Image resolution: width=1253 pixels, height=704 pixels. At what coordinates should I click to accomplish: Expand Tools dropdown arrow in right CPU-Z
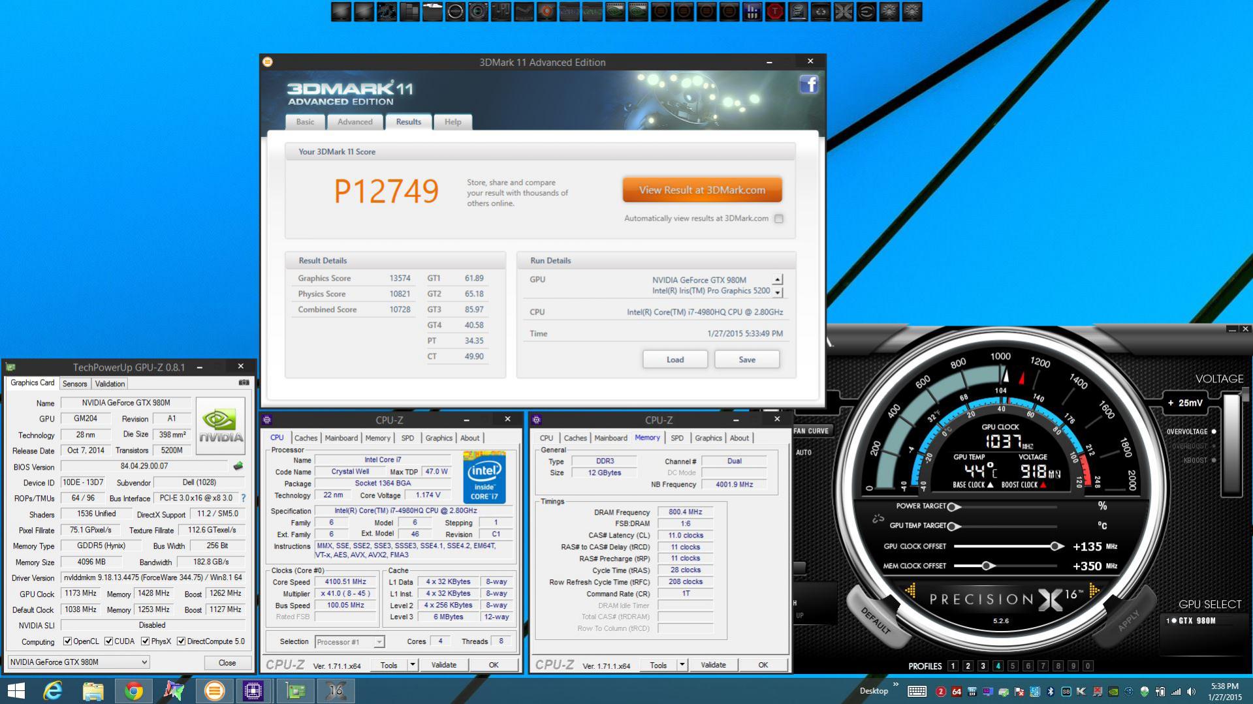(682, 665)
